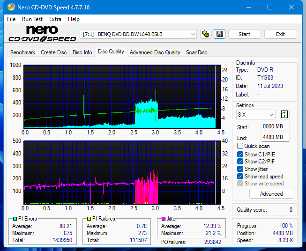
Task: Switch to Advanced Disc Quality tab
Action: click(155, 52)
